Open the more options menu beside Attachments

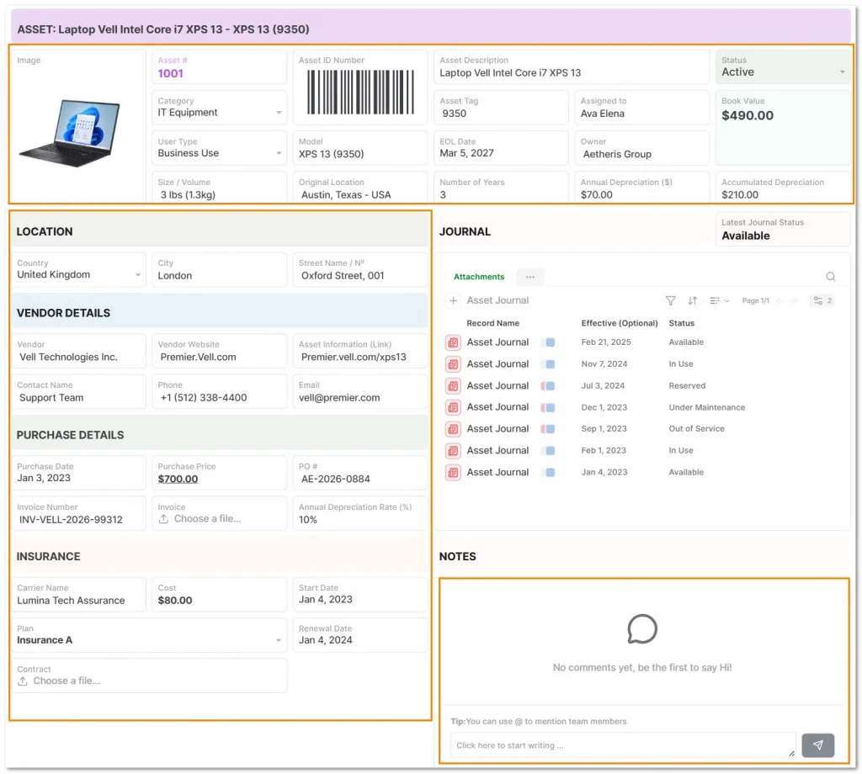coord(529,276)
